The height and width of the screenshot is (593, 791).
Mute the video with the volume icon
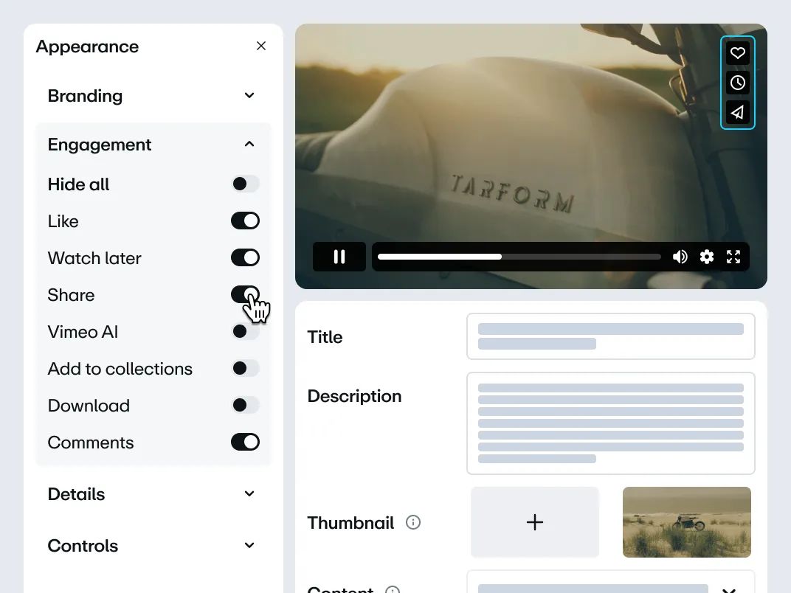pyautogui.click(x=680, y=257)
